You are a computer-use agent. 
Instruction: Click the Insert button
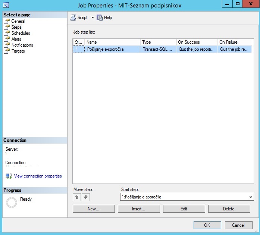[139, 209]
